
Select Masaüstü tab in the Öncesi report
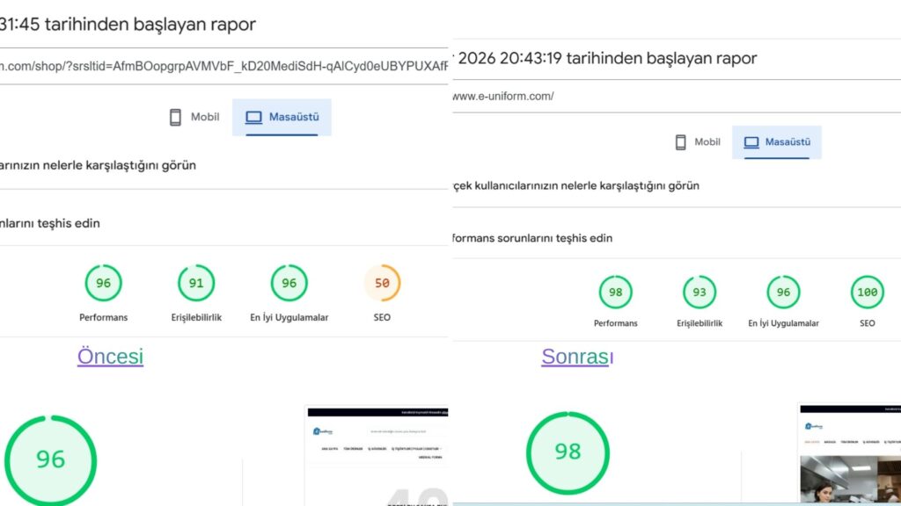282,117
